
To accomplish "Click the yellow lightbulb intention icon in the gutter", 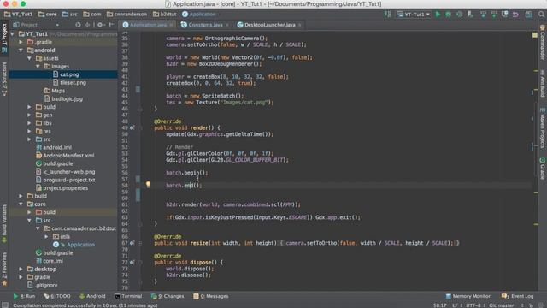I will coord(148,185).
